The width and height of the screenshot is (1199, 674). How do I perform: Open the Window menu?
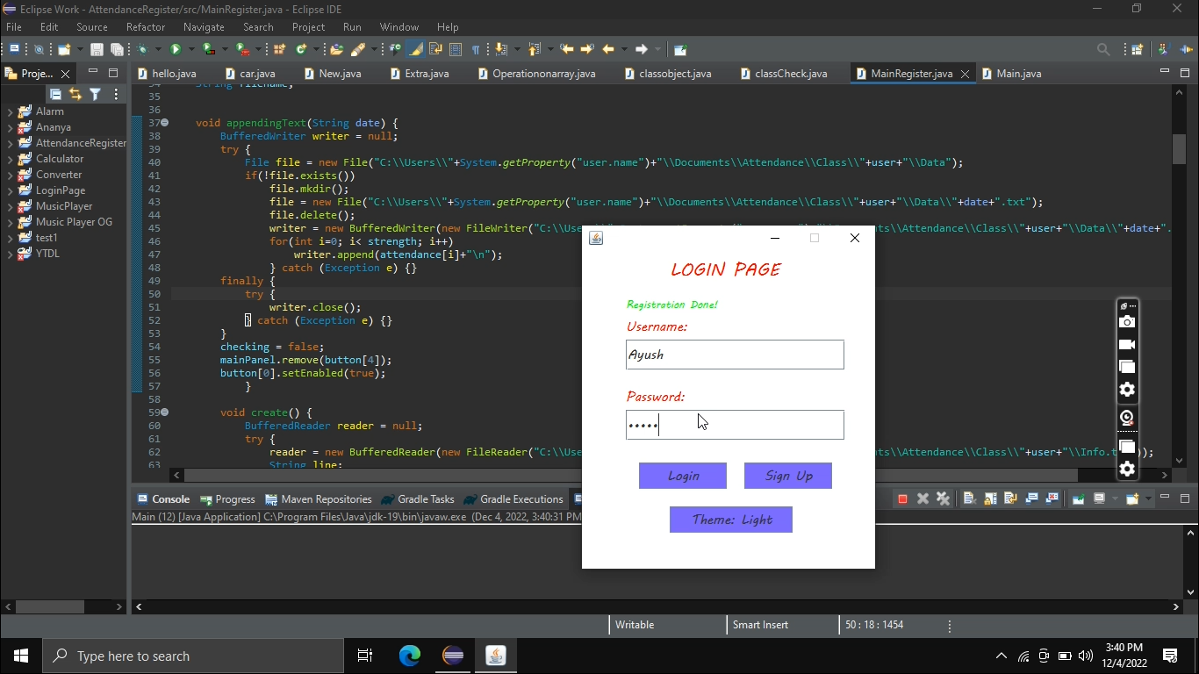coord(399,27)
